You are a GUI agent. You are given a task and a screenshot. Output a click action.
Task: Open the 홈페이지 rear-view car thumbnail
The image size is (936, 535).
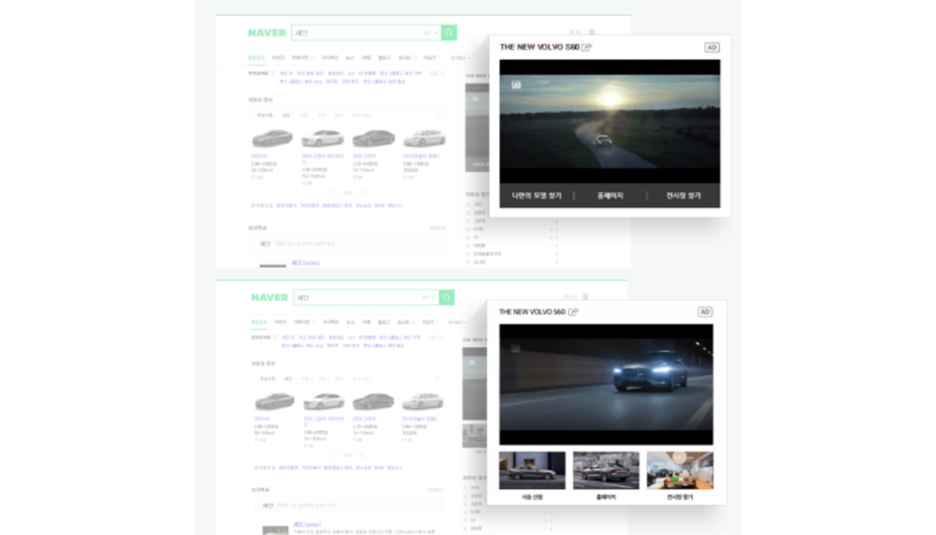click(606, 470)
